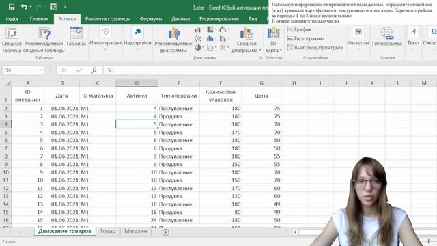
Task: Click the Цена header cell
Action: click(262, 96)
